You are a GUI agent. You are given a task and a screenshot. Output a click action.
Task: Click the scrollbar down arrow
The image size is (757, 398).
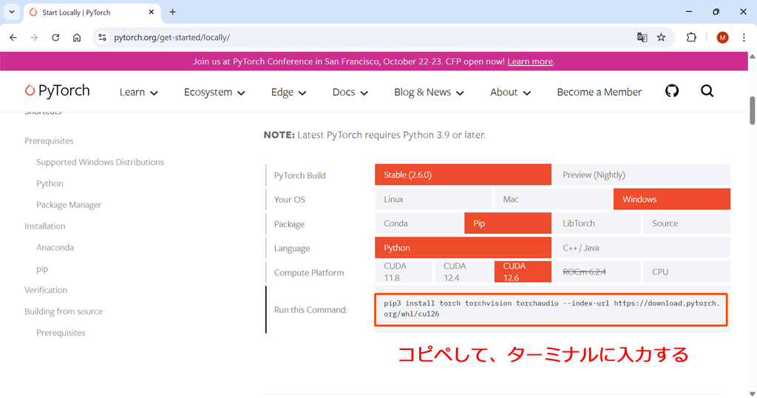click(752, 393)
